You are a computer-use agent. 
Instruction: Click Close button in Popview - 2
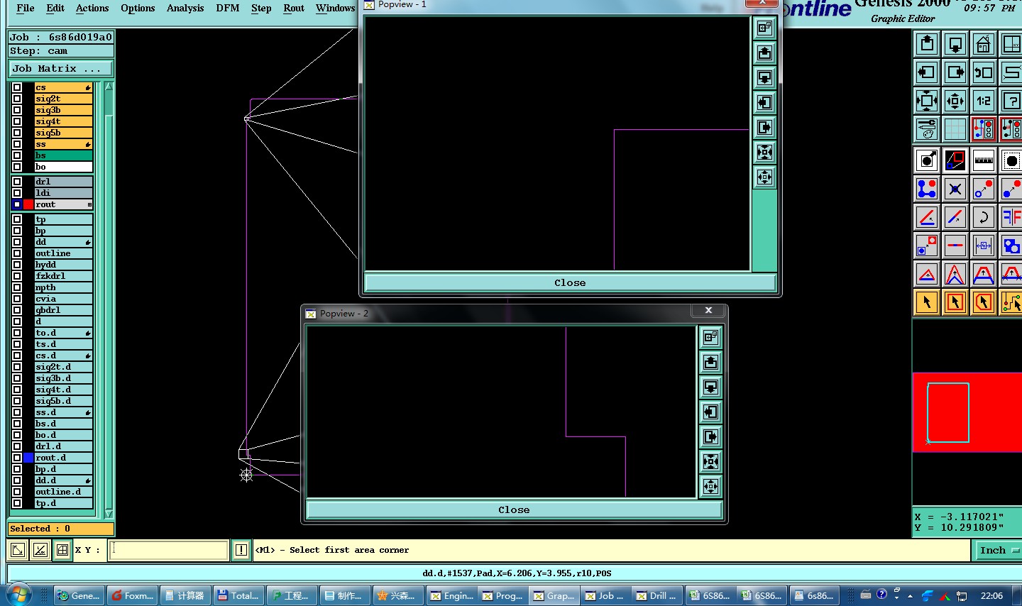click(514, 509)
